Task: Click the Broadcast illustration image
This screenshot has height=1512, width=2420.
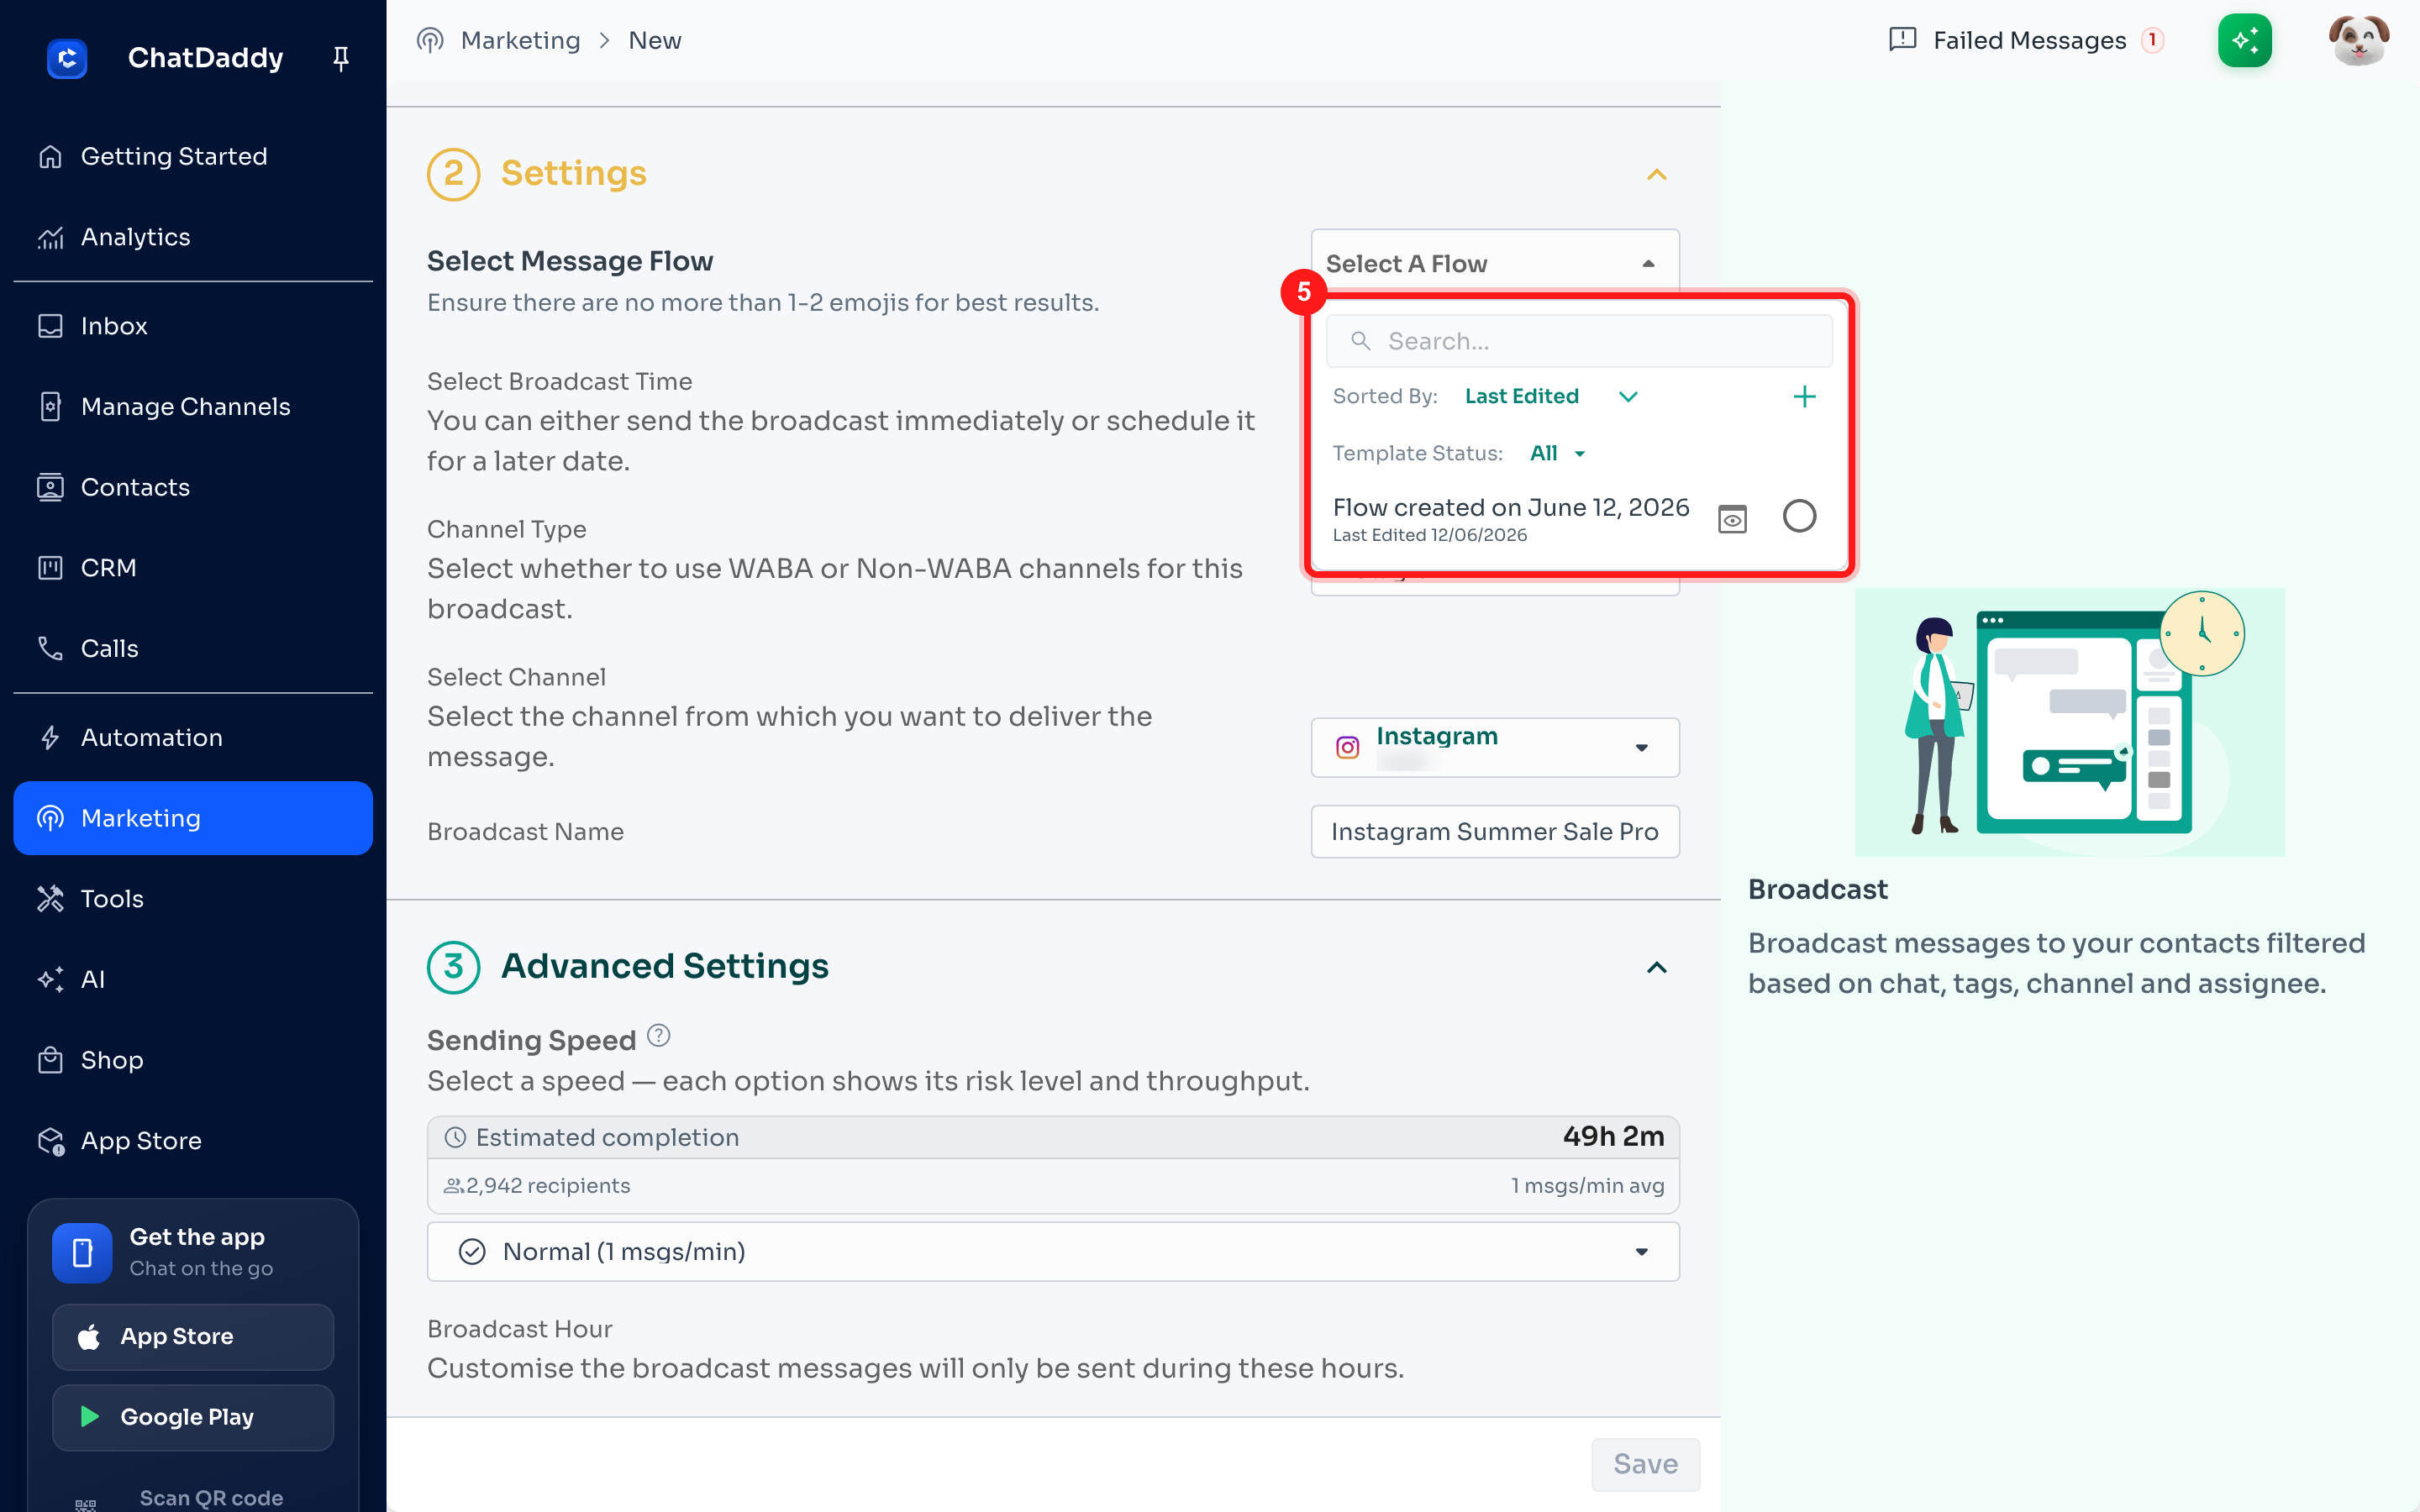Action: (x=2069, y=722)
